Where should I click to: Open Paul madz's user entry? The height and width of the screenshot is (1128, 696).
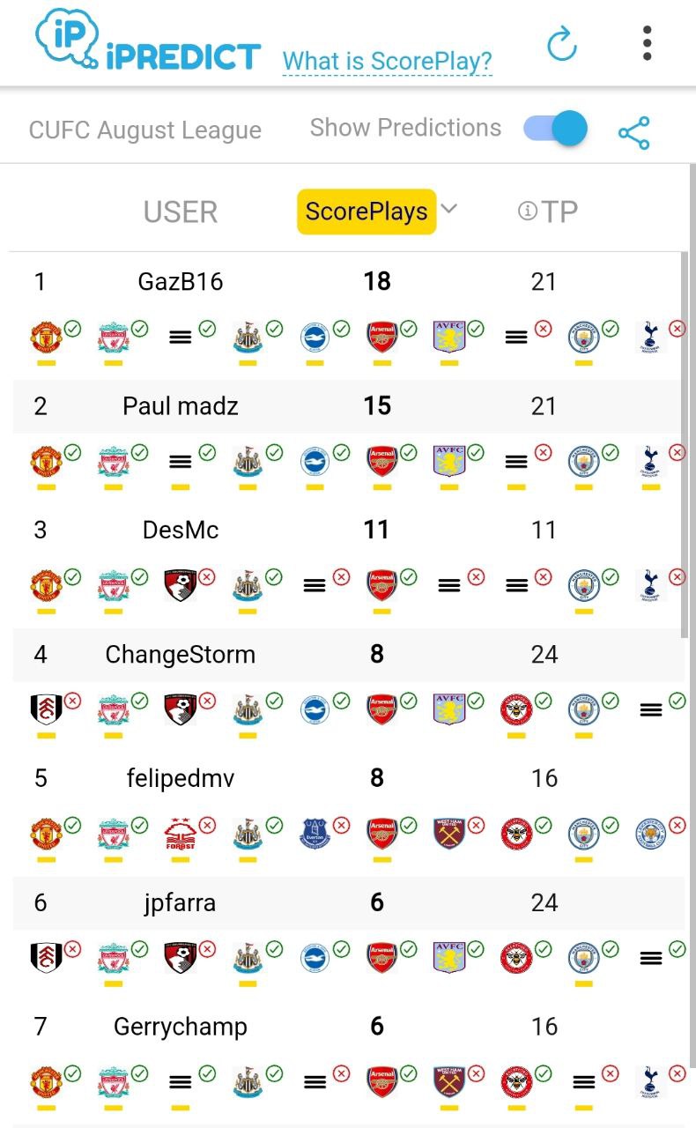(181, 406)
